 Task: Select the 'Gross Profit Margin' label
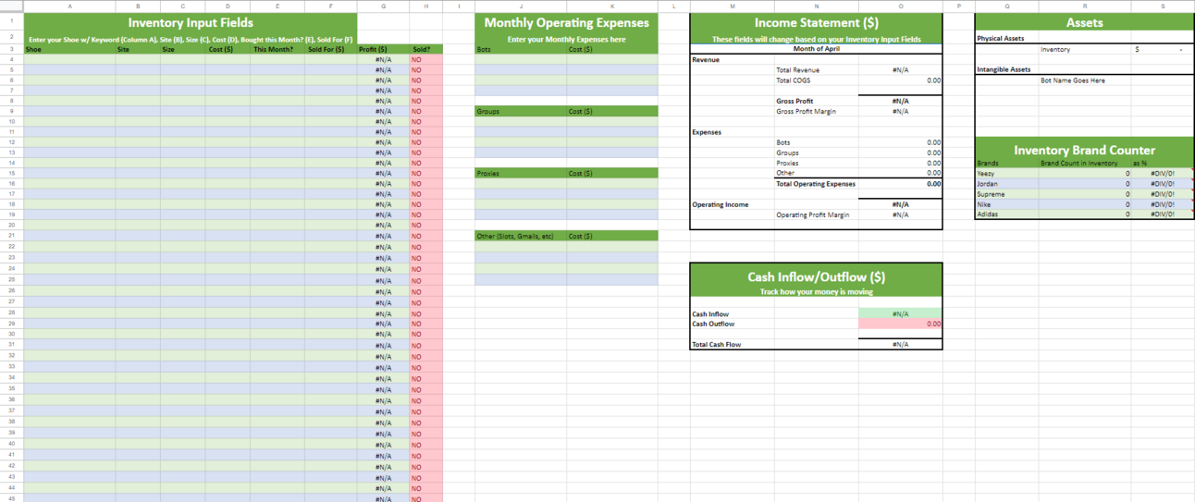tap(805, 111)
